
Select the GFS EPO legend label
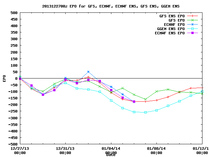click(x=176, y=20)
